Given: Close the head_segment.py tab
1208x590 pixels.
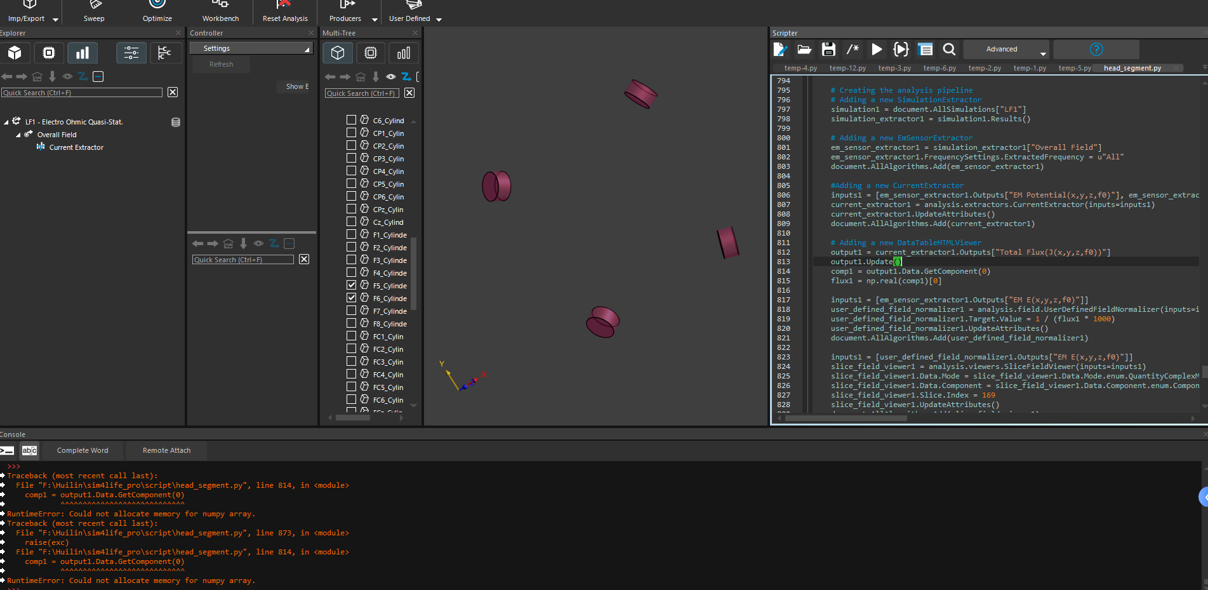Looking at the screenshot, I should coord(1176,68).
